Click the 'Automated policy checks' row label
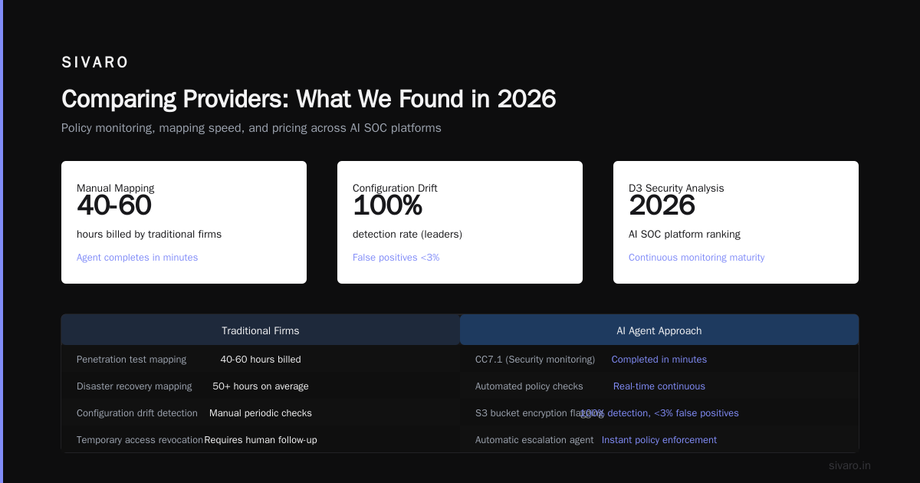The height and width of the screenshot is (483, 920). (x=529, y=386)
